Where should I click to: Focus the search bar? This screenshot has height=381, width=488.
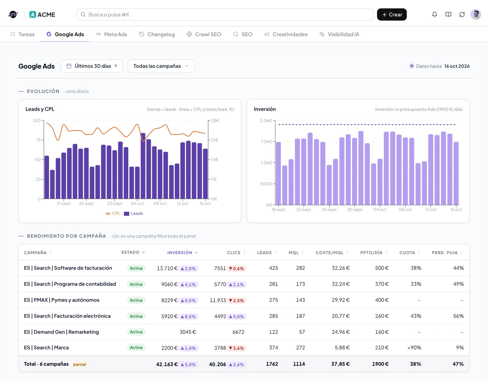pos(225,15)
